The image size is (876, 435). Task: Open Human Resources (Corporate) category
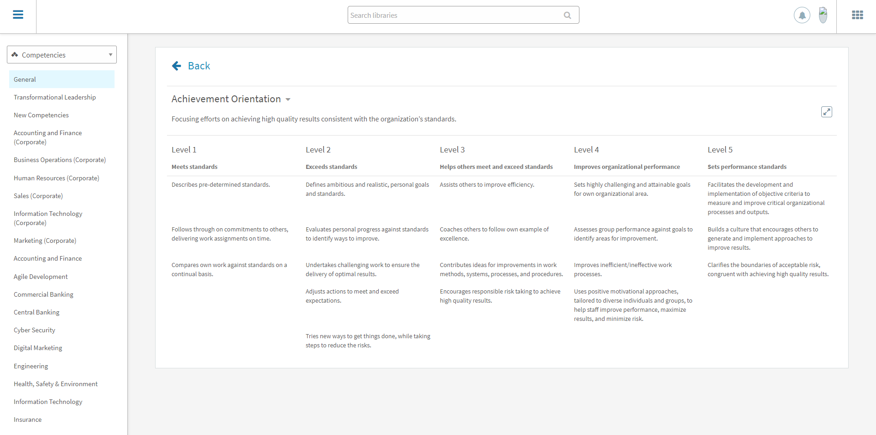tap(56, 178)
